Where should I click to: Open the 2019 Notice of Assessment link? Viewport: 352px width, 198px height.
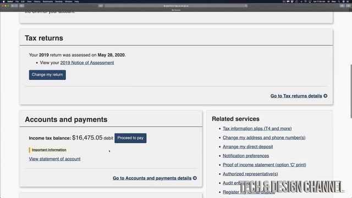87,63
